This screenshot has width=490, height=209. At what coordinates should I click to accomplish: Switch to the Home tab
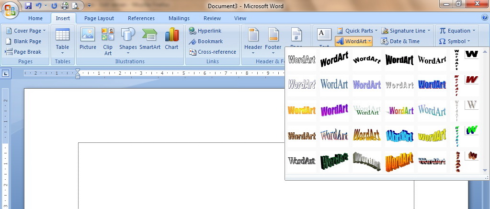point(35,18)
